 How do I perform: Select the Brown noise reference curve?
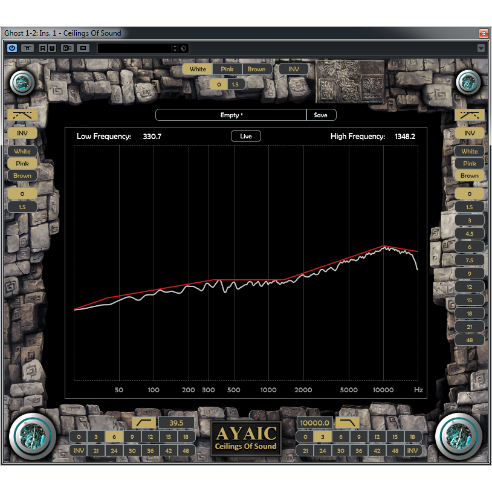256,69
